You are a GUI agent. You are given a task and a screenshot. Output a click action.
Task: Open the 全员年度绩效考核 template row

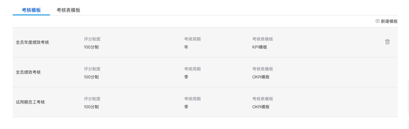32,42
